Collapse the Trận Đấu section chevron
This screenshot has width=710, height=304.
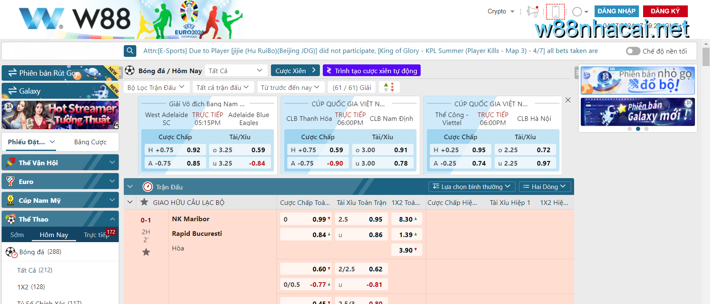(x=130, y=186)
